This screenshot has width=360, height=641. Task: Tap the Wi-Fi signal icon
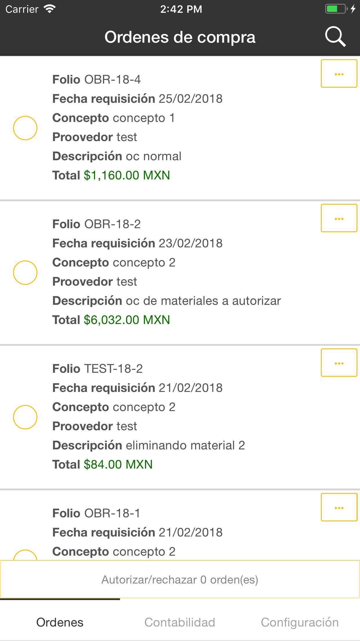point(50,9)
